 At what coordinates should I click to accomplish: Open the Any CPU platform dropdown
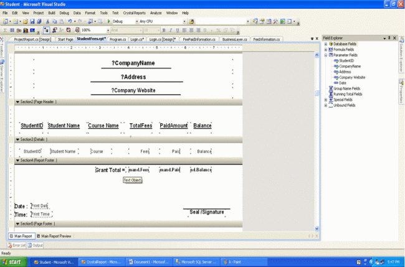coord(184,22)
